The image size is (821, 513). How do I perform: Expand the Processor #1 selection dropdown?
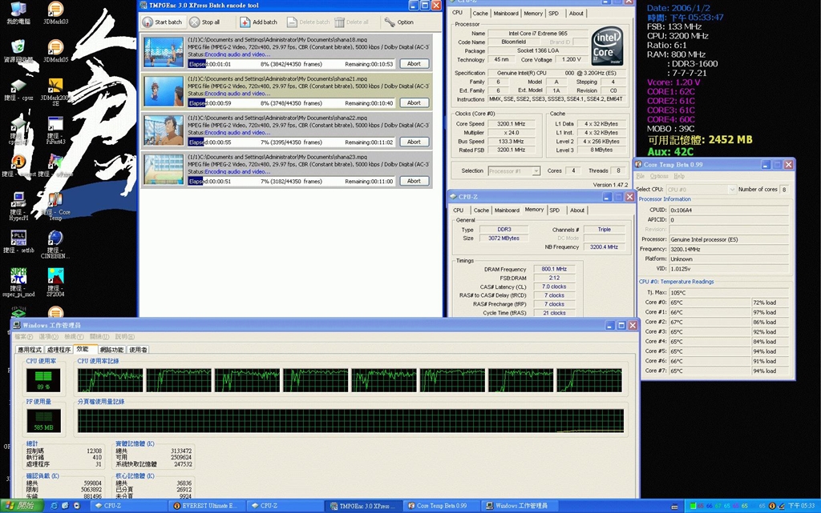pyautogui.click(x=514, y=170)
